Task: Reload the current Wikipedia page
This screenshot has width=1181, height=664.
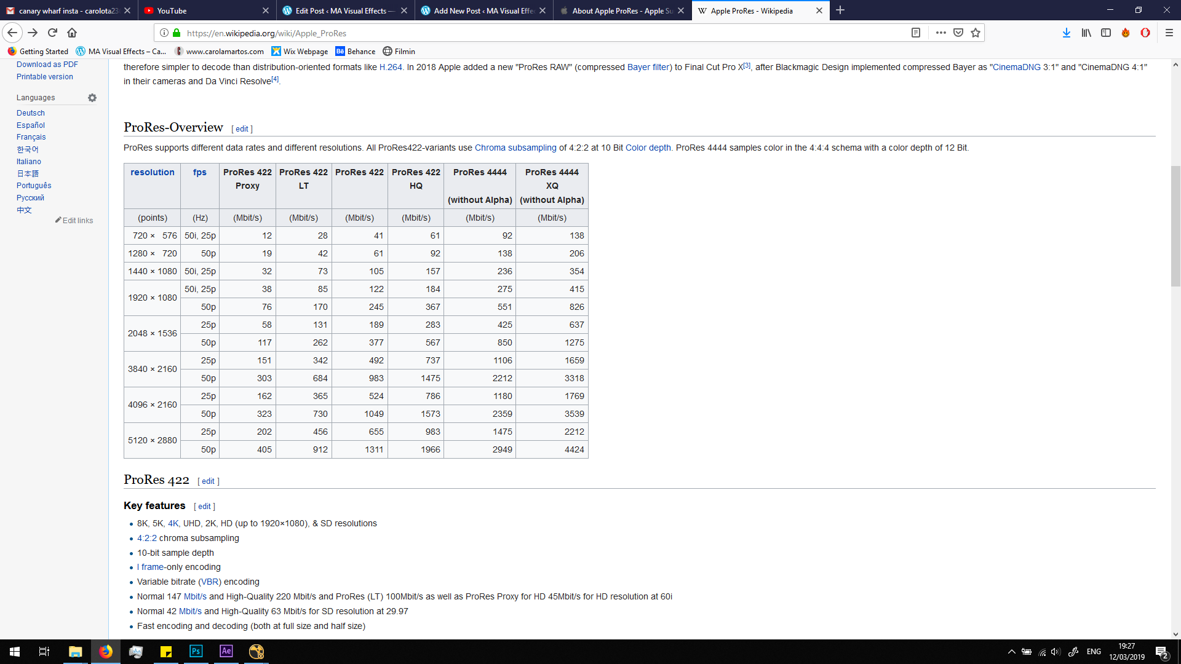Action: pyautogui.click(x=52, y=33)
